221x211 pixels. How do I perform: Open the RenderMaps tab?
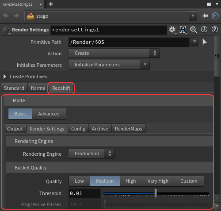tap(129, 129)
